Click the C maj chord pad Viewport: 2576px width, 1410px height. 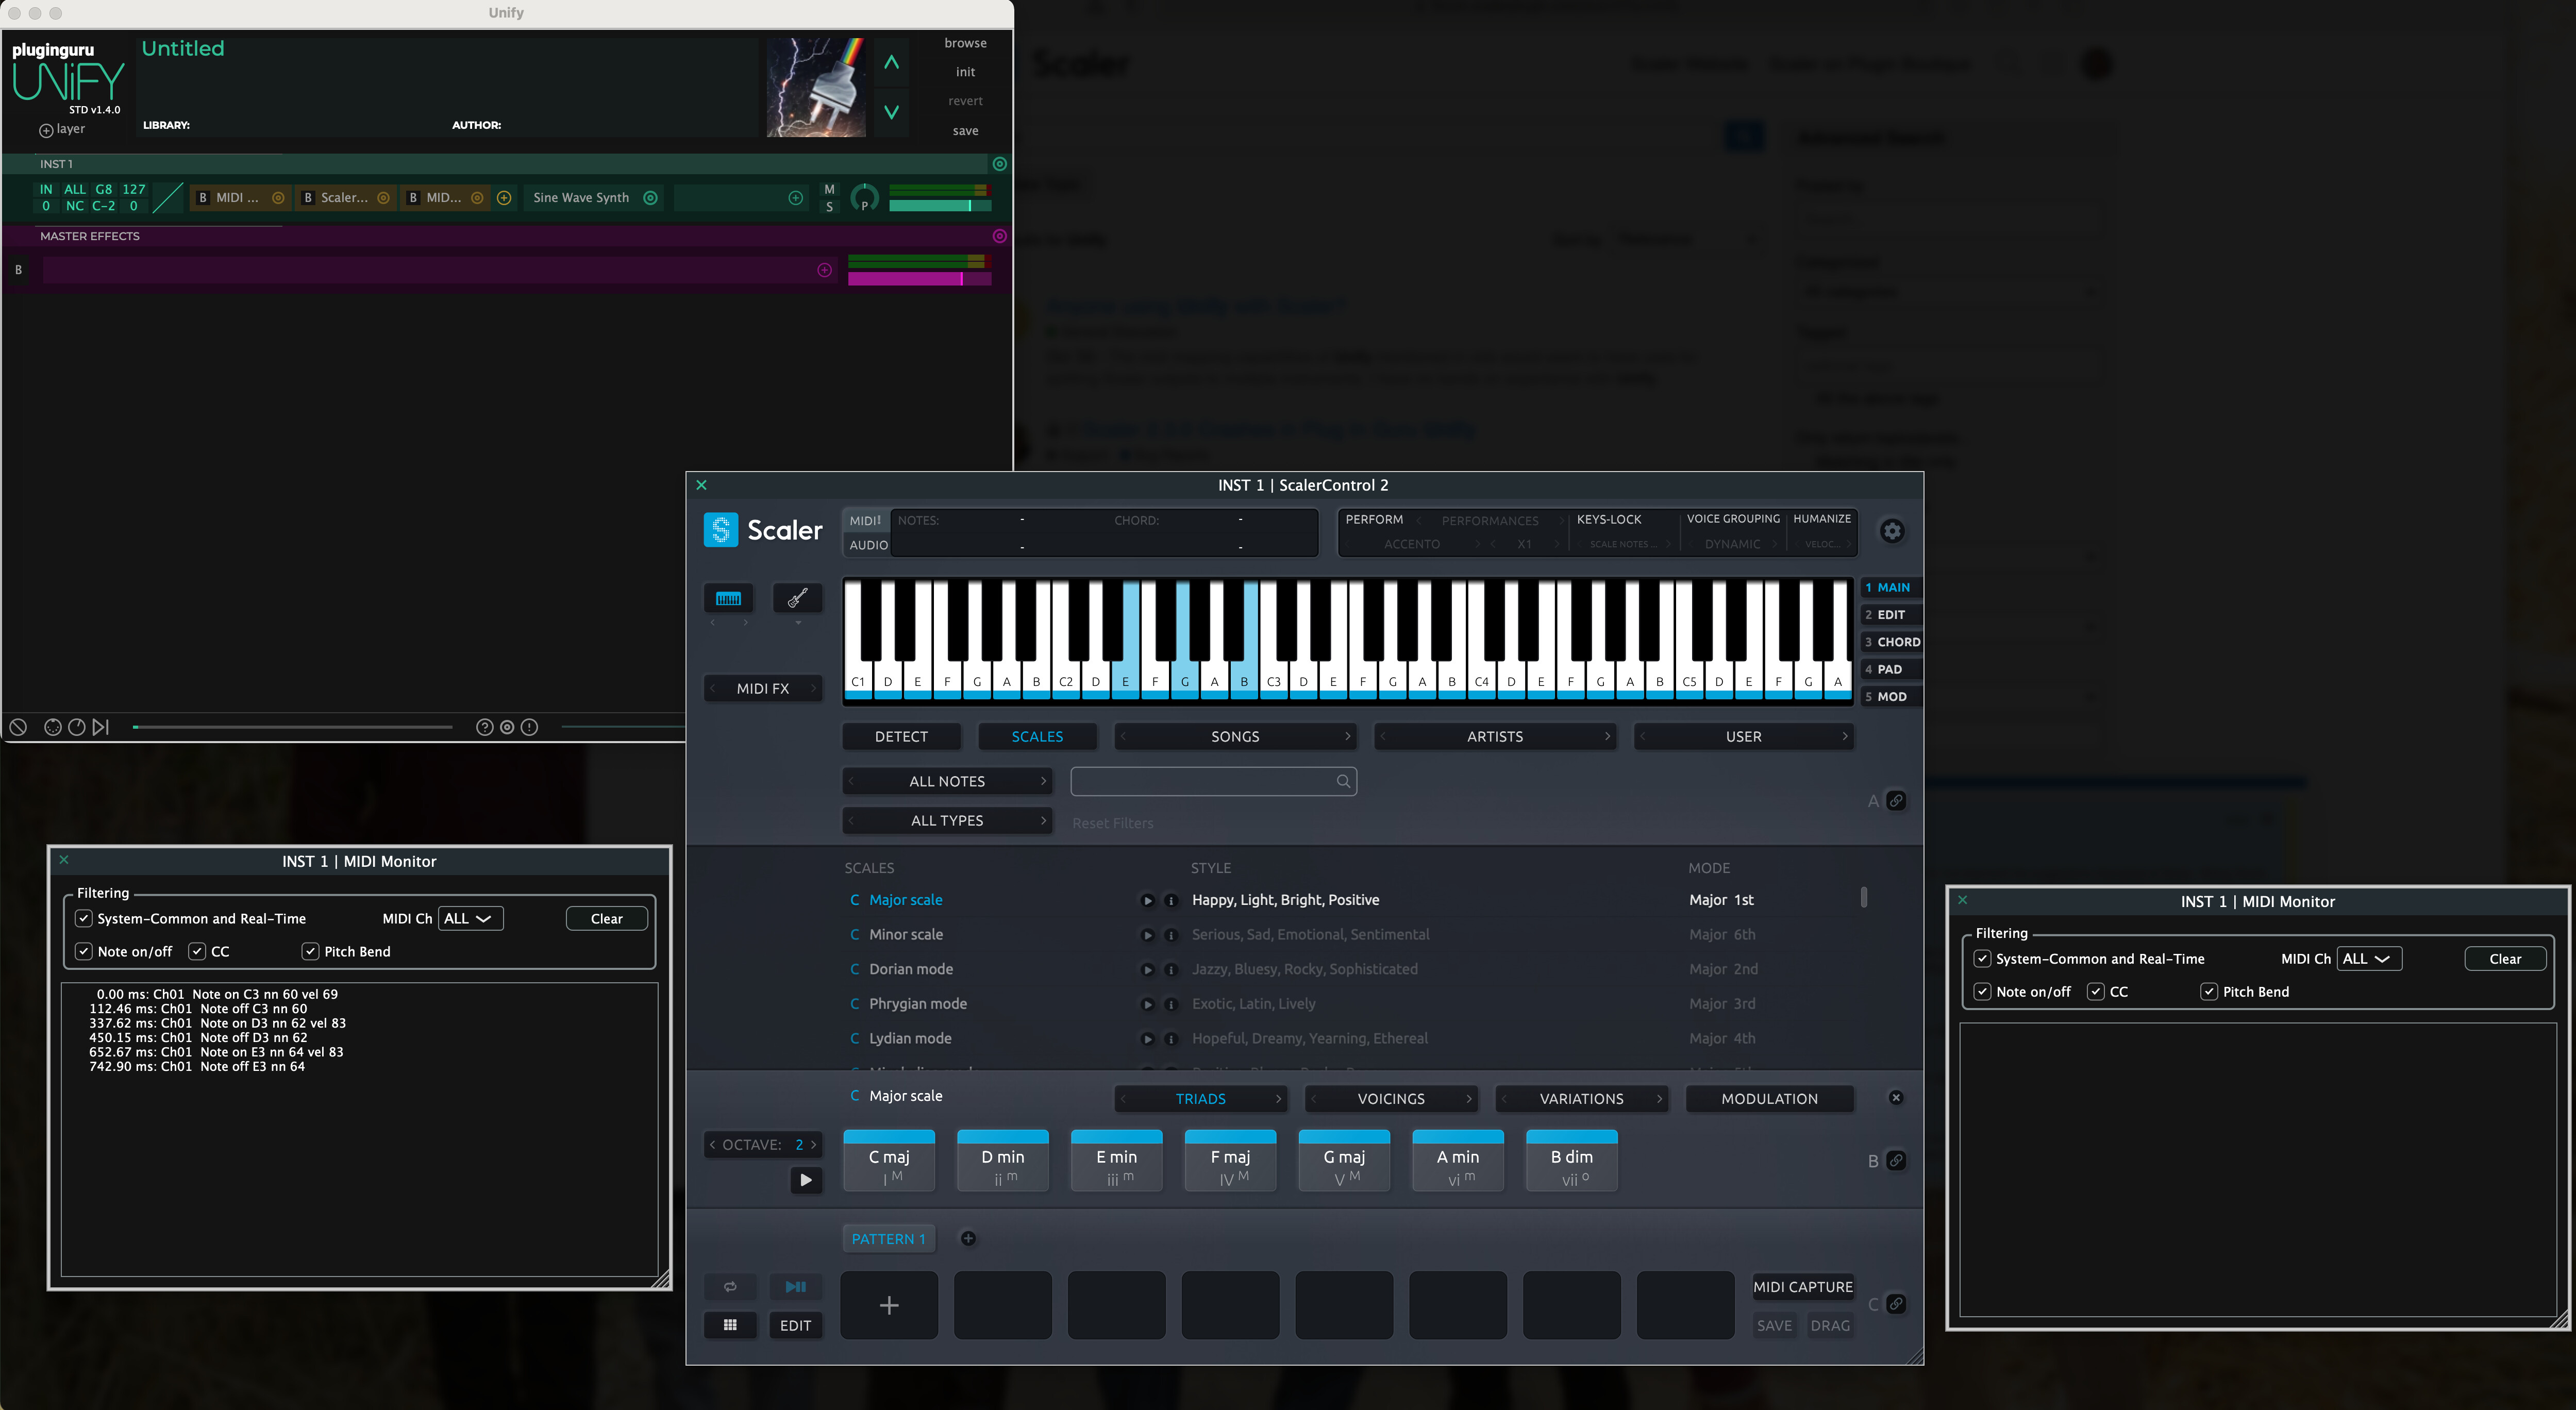889,1160
